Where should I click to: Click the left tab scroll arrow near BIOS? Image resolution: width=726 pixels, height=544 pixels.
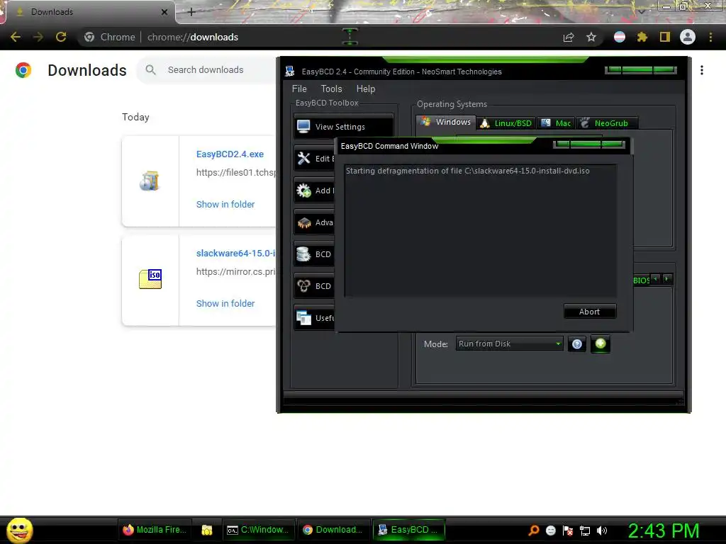pyautogui.click(x=656, y=278)
